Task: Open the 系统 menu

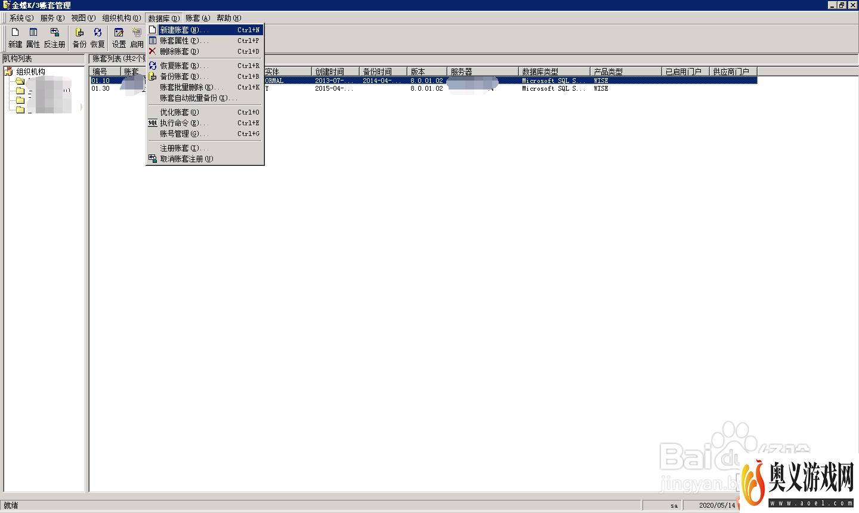Action: pyautogui.click(x=21, y=18)
